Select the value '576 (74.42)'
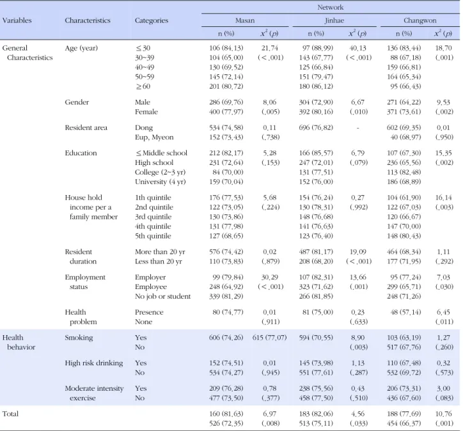Viewport: 463px width, 431px height. point(226,252)
